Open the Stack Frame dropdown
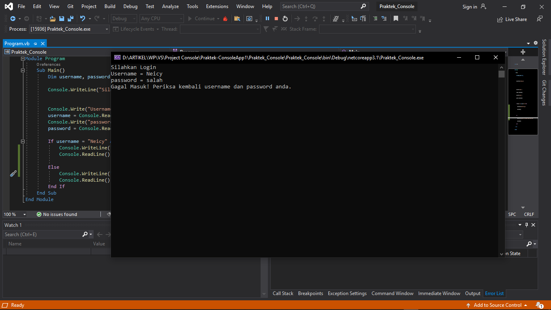The height and width of the screenshot is (310, 551). click(367, 29)
